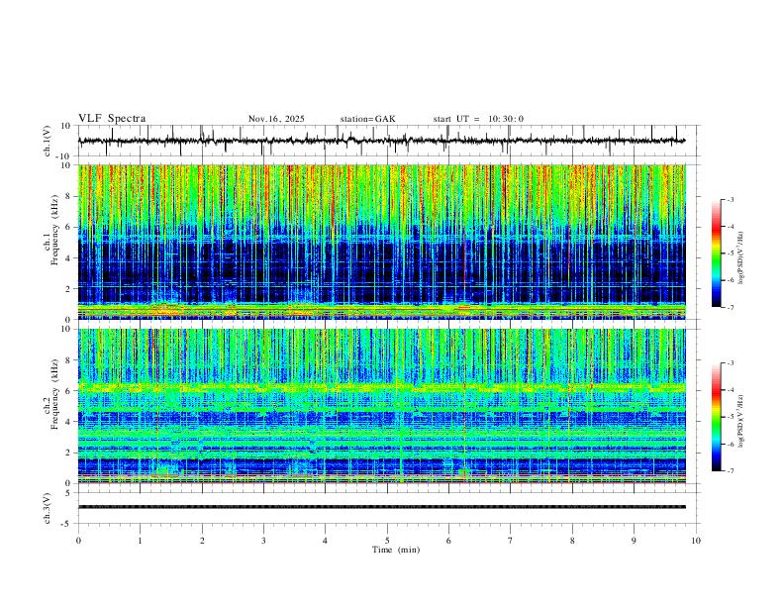Screen dimensions: 784x606
Task: Click ch.1 color bar 'log(PSD)(V²/Hz)' label
Action: [741, 258]
